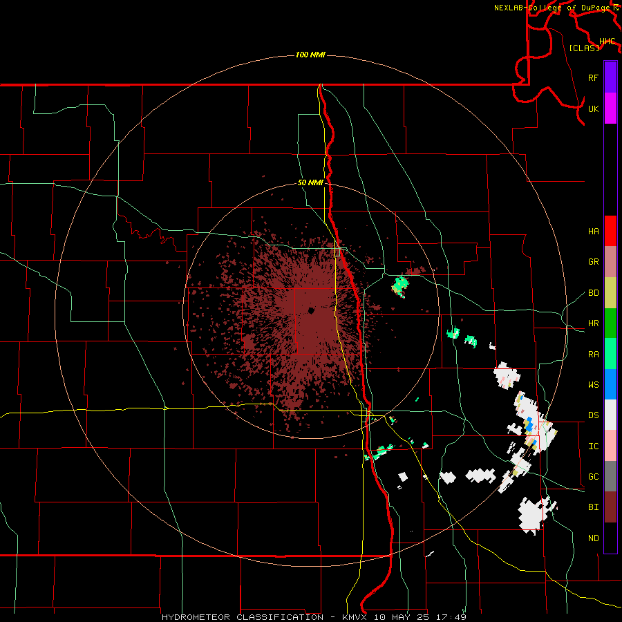This screenshot has width=622, height=622.
Task: Click the 'WS' legend label
Action: (593, 385)
